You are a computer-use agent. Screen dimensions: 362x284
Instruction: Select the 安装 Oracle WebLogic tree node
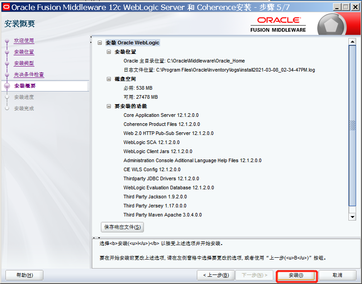[133, 43]
